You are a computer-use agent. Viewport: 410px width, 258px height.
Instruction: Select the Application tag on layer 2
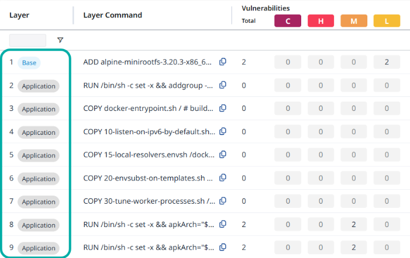pyautogui.click(x=38, y=86)
